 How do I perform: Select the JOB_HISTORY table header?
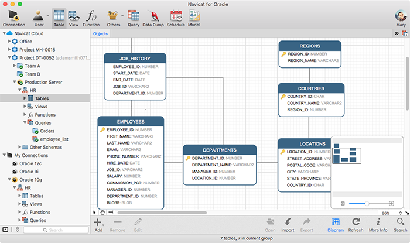click(135, 59)
